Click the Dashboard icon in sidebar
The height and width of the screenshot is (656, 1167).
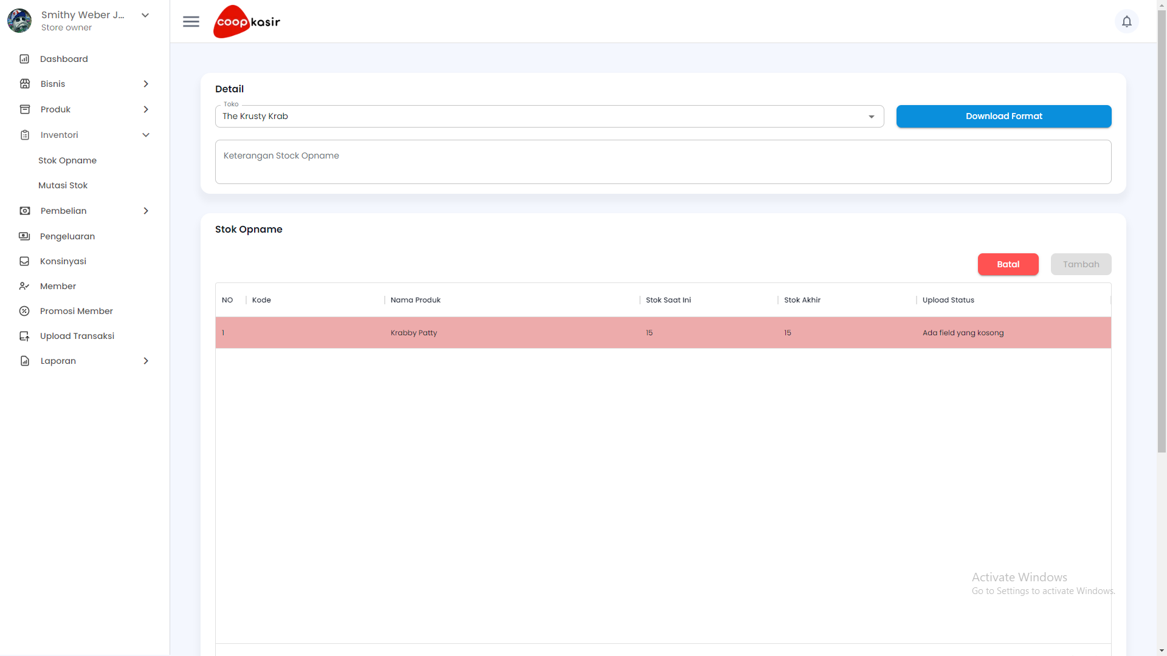[x=24, y=58]
